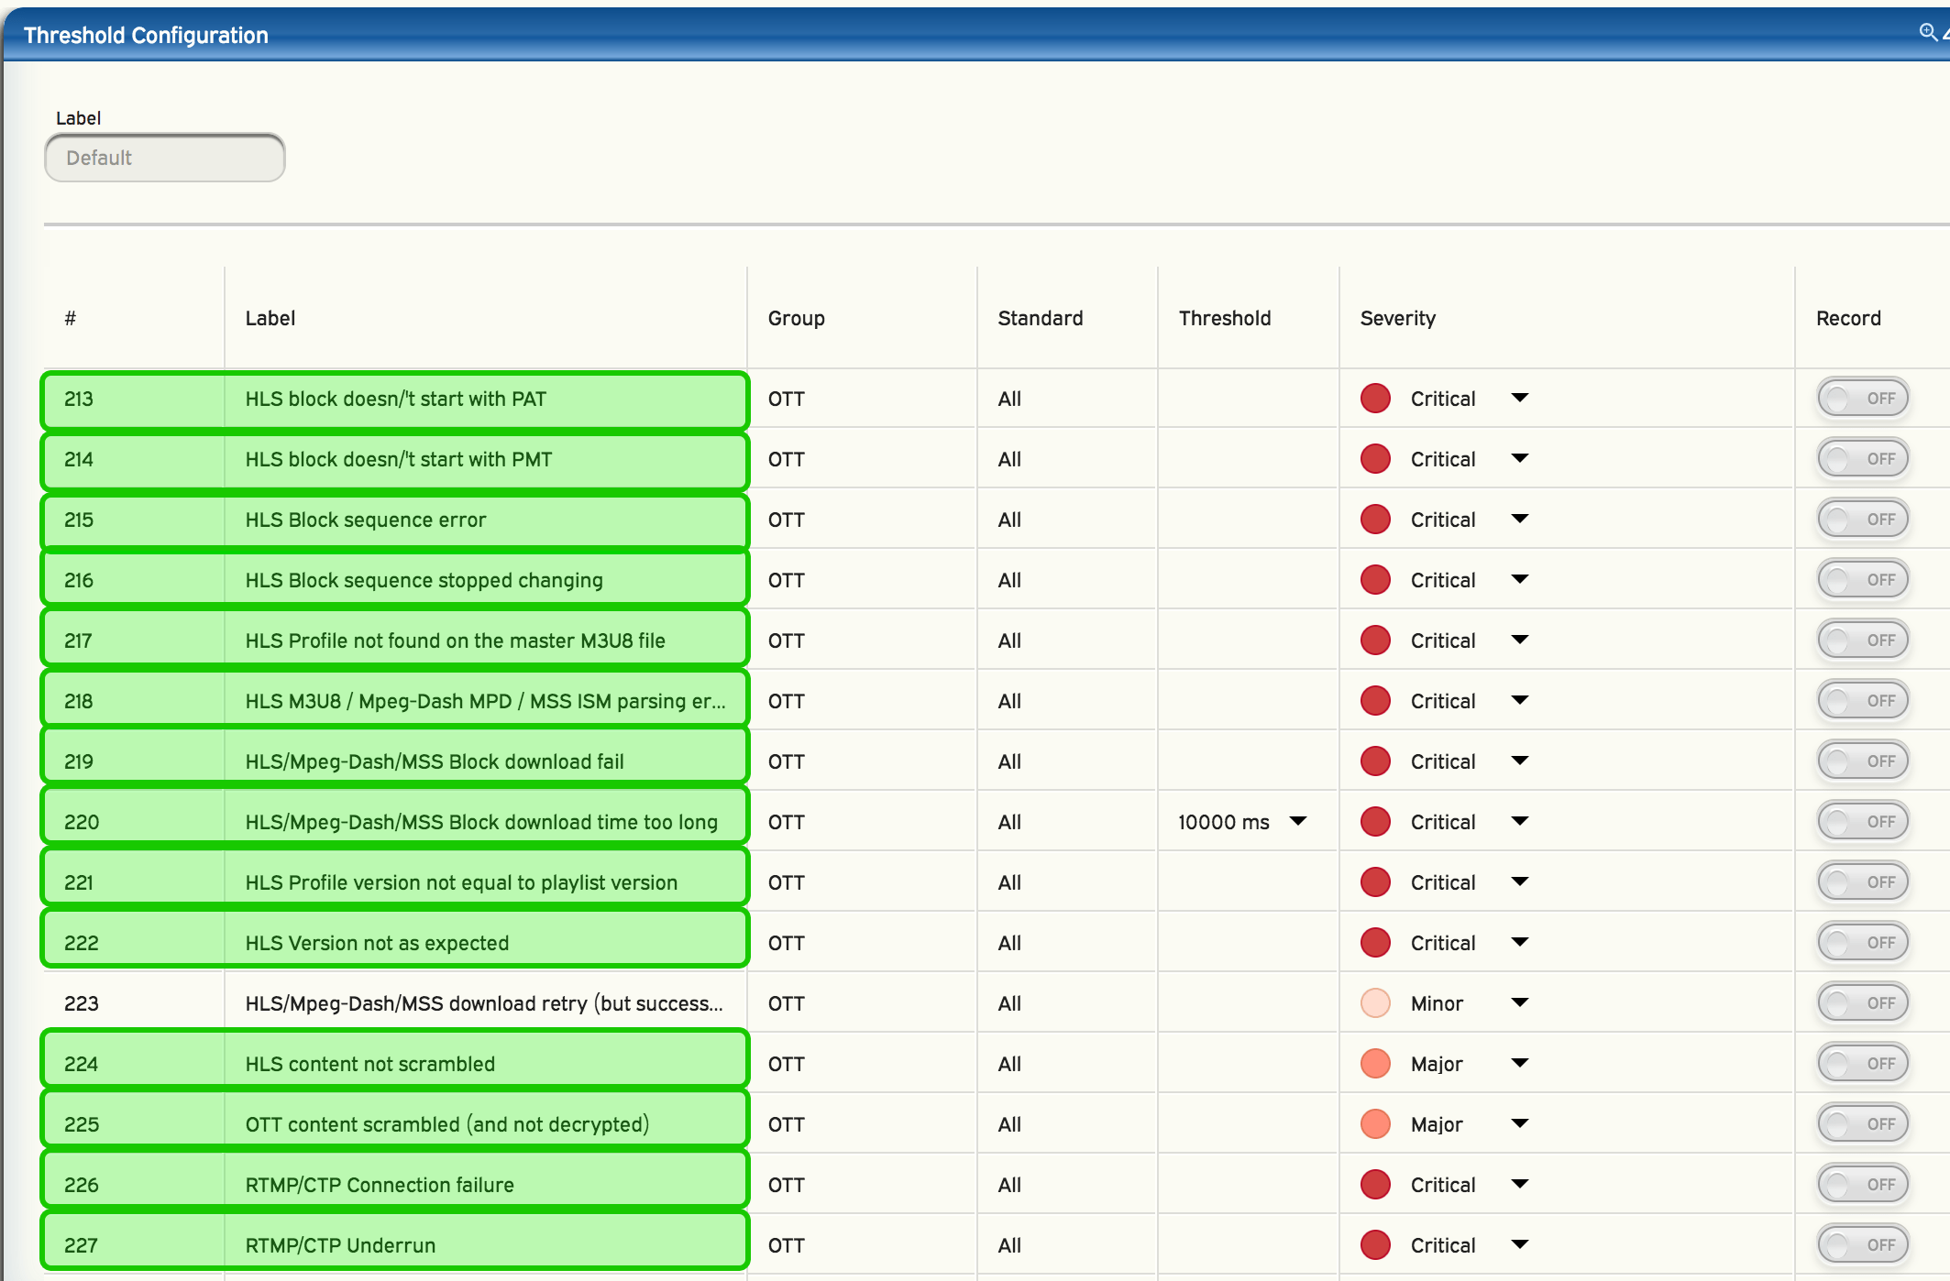Screen dimensions: 1950x1281
Task: Click the red severity dot in row 217
Action: [x=1375, y=640]
